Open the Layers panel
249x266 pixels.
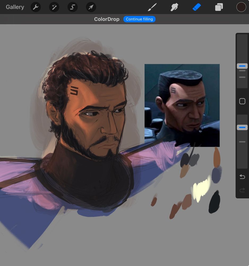click(x=219, y=7)
